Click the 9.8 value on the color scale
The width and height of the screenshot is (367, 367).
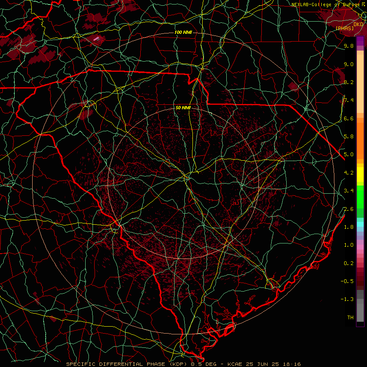point(349,46)
